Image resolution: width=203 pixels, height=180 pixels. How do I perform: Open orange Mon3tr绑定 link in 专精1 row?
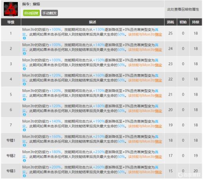[x=152, y=141]
